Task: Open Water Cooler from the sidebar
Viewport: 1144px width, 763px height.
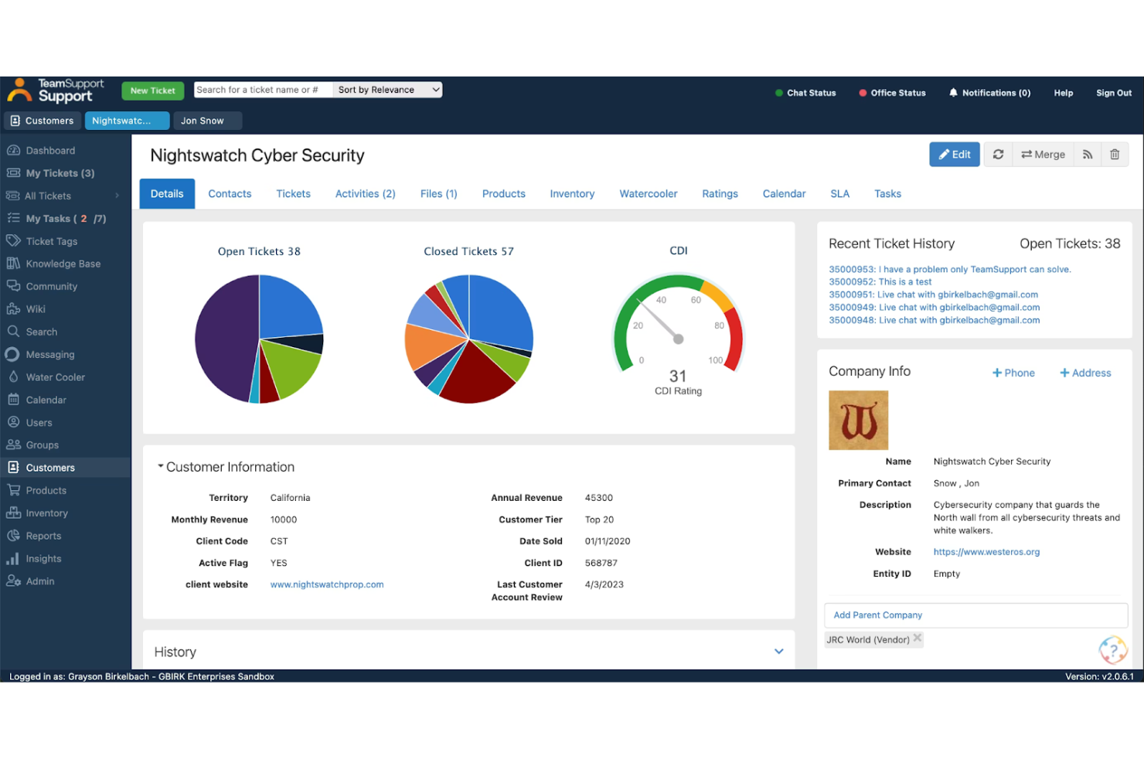Action: point(55,377)
